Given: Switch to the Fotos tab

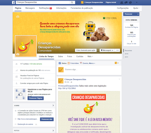Looking at the screenshot, I should coord(70,56).
